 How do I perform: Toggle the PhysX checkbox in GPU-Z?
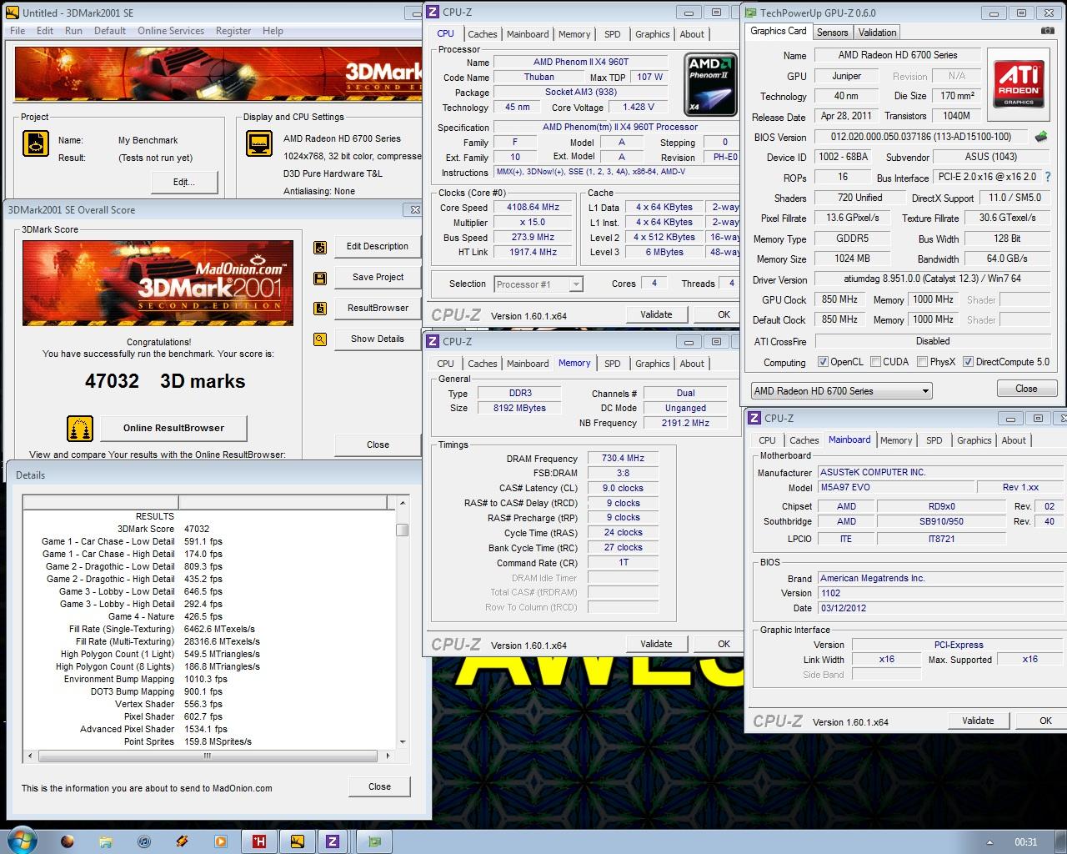(x=922, y=362)
